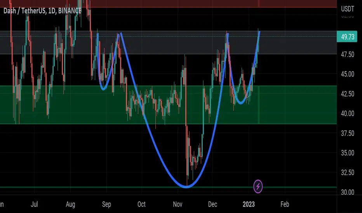Click the Dec date label
Image resolution: width=362 pixels, height=213 pixels.
pyautogui.click(x=212, y=204)
